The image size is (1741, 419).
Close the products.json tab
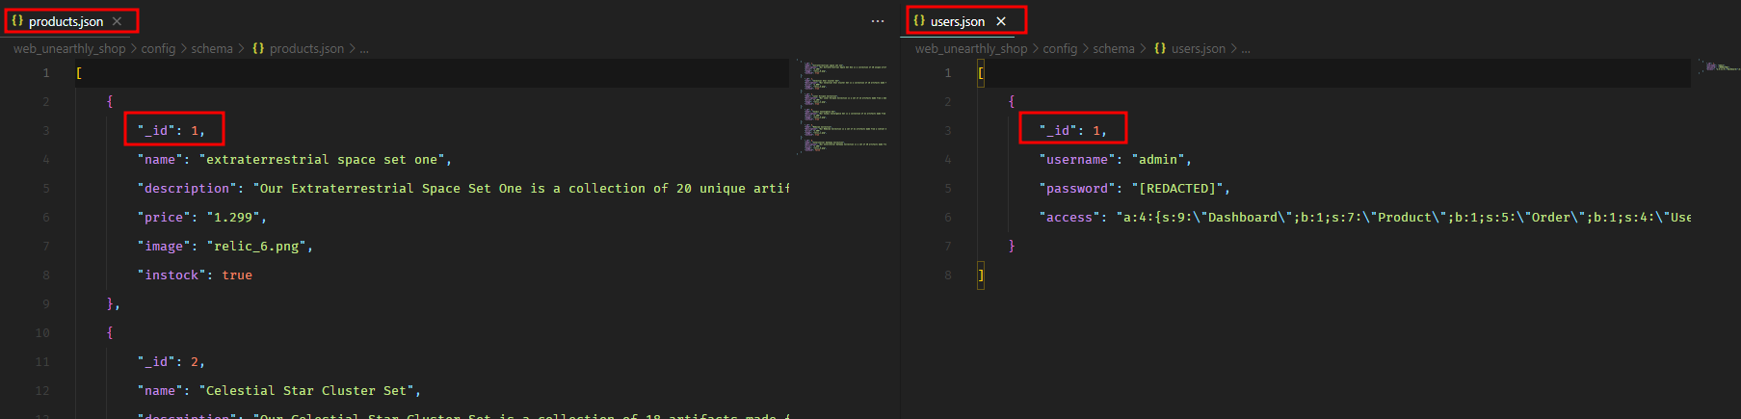click(x=118, y=21)
